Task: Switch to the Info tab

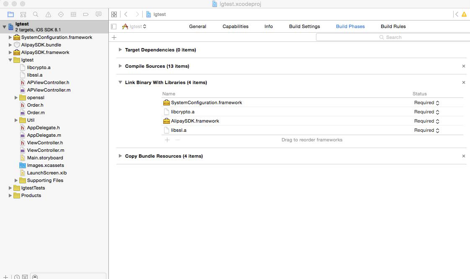Action: 269,26
